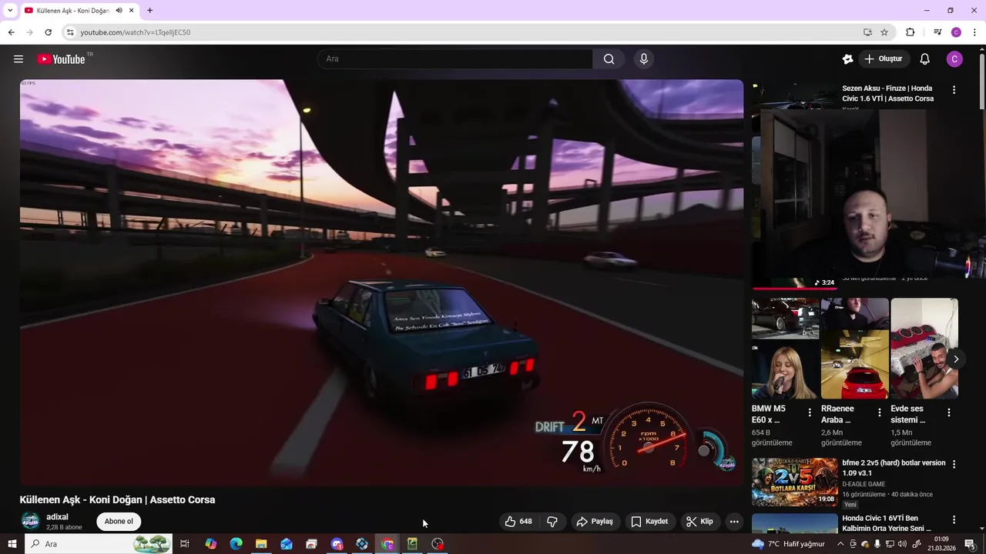
Task: Open a new browser tab
Action: pos(149,11)
